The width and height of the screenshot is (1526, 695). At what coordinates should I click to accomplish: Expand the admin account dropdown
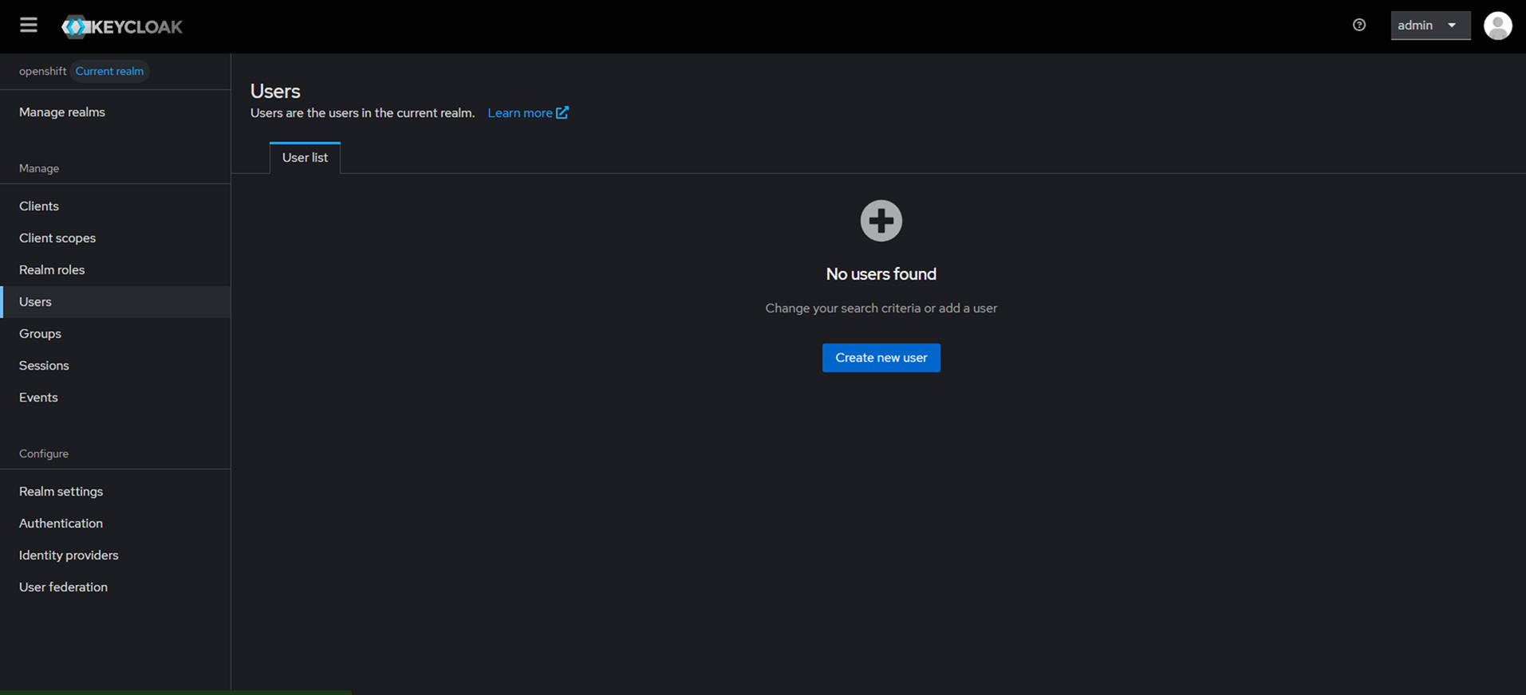1429,26
